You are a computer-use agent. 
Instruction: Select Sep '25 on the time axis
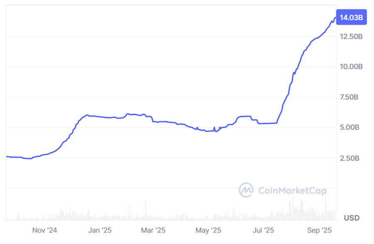(x=320, y=230)
